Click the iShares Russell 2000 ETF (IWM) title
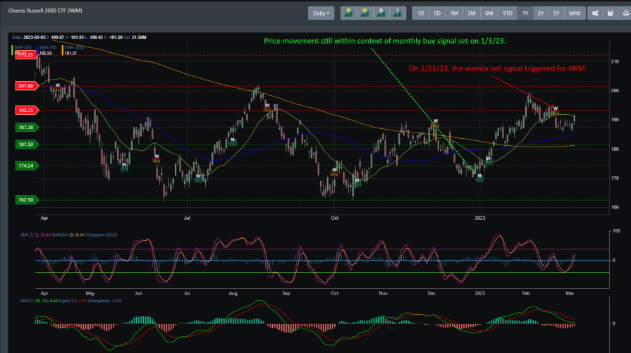The width and height of the screenshot is (631, 353). tap(45, 11)
